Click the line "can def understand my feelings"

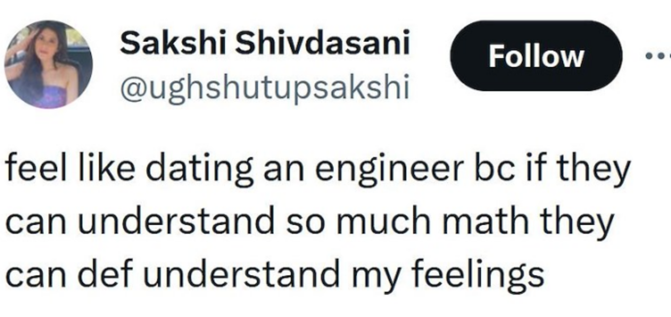274,275
